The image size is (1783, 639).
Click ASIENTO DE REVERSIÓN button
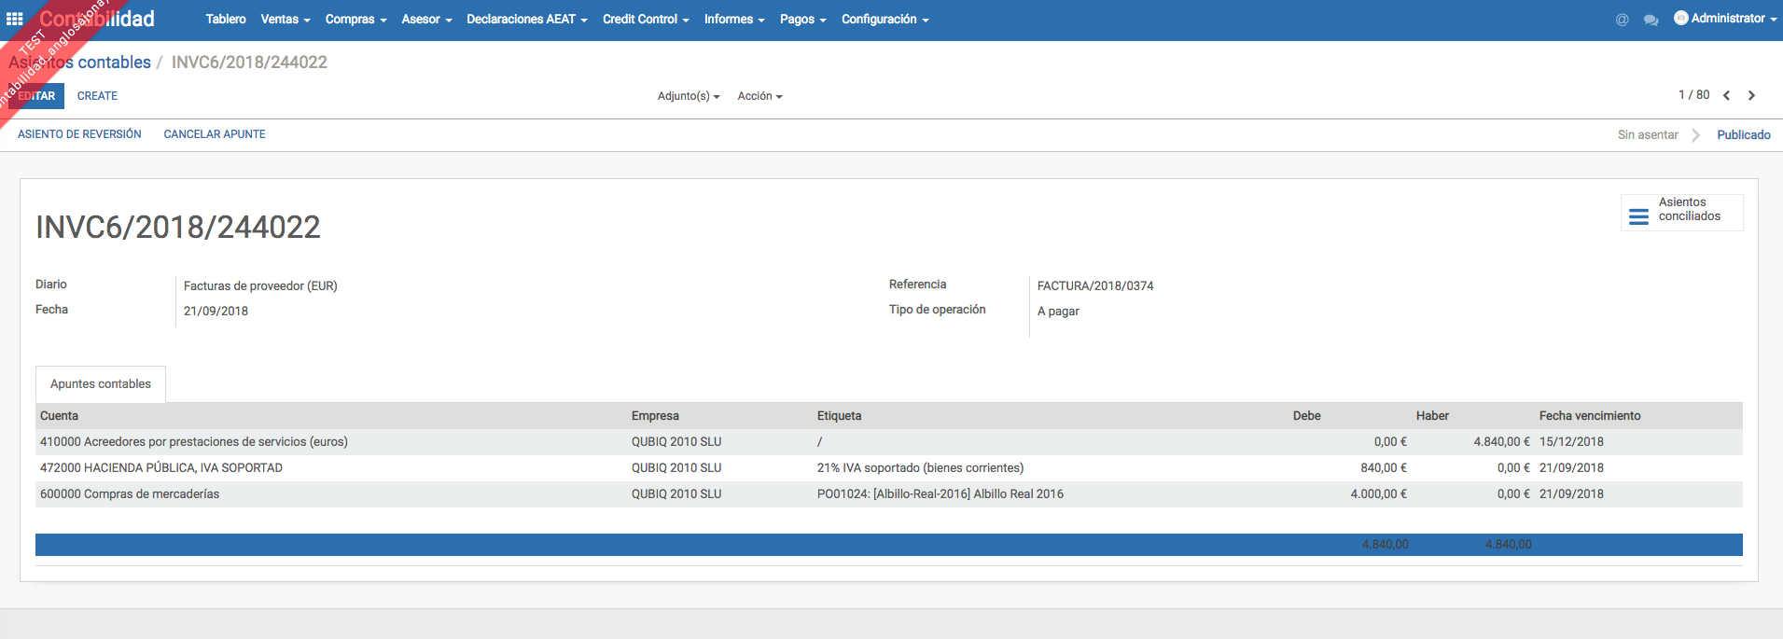(x=79, y=134)
